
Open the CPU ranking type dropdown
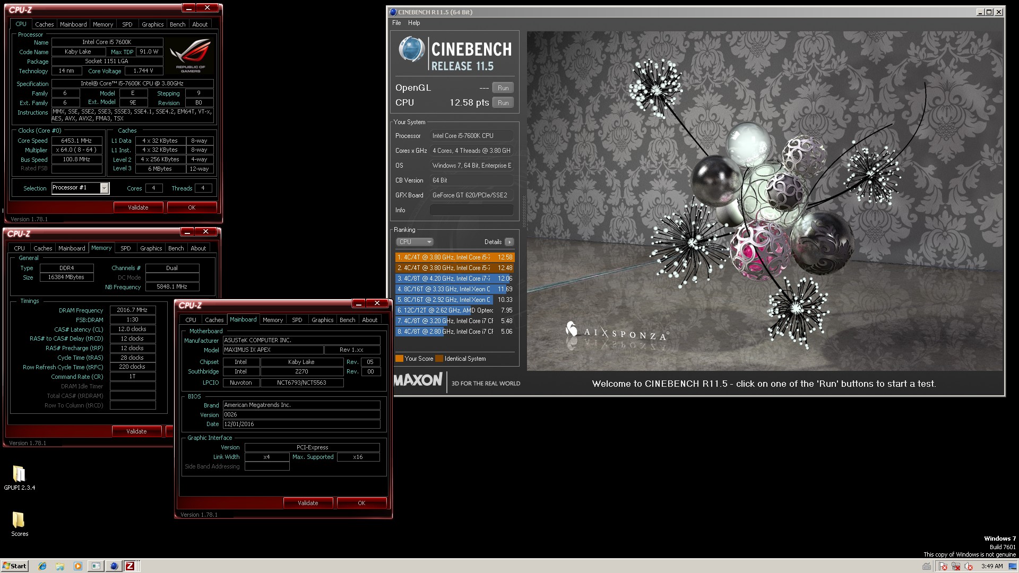click(414, 242)
